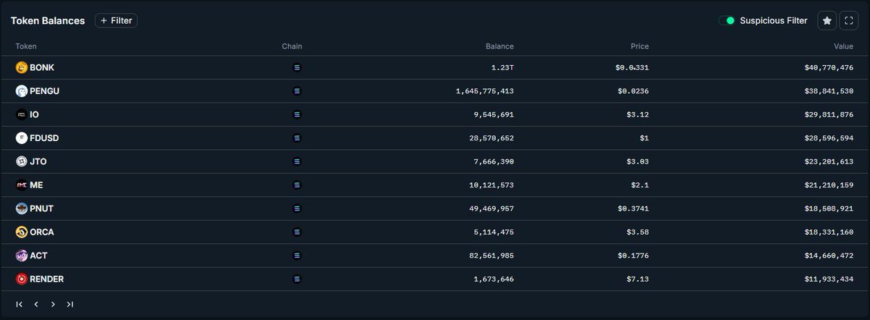Click the Solana chain icon in FDUSD row
This screenshot has height=320, width=870.
[x=296, y=138]
